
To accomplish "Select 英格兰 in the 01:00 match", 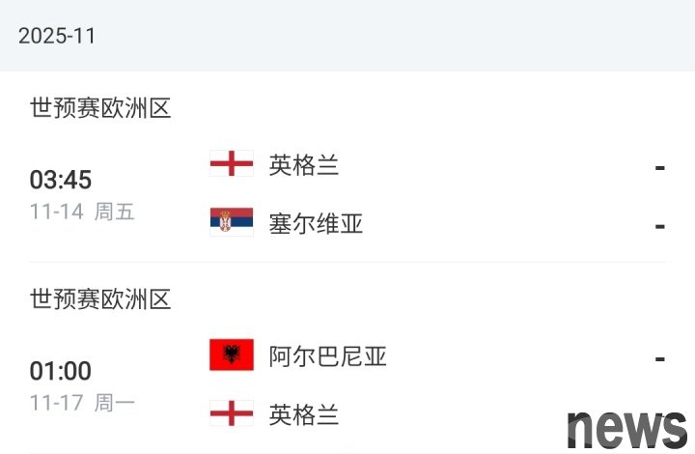I will pyautogui.click(x=304, y=414).
